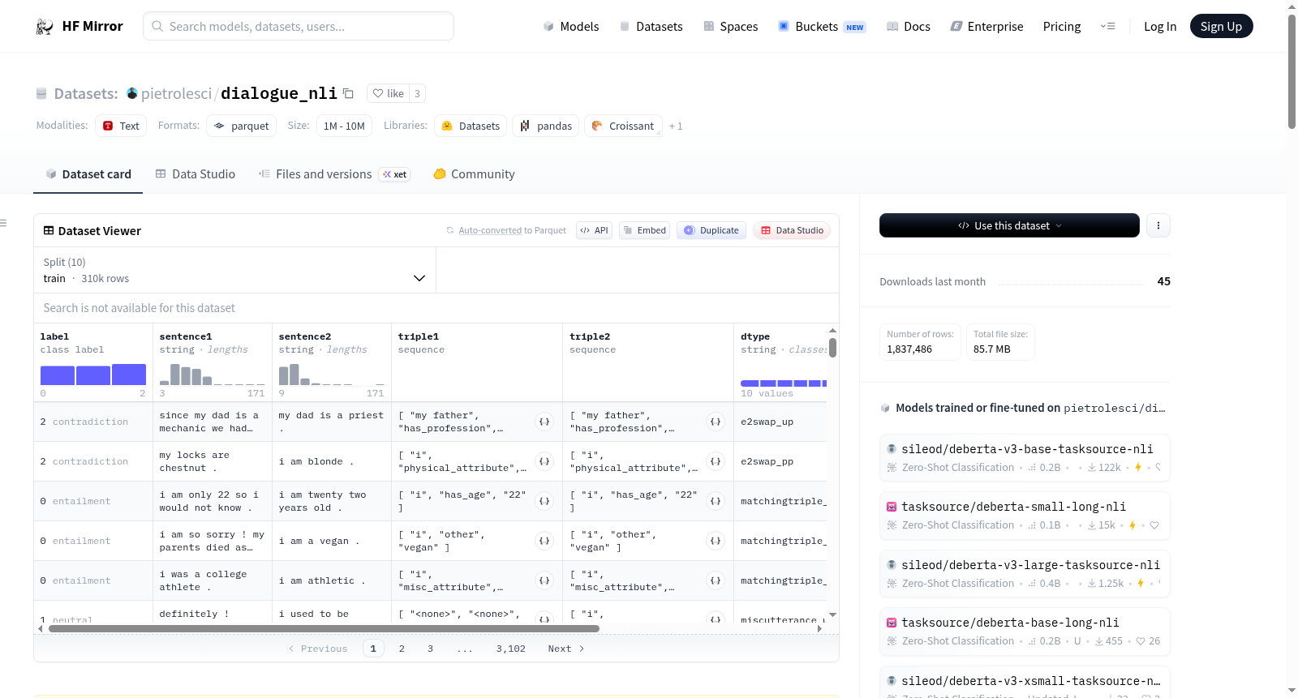Open the three-dot options menu beside Use this dataset
Viewport: 1298px width, 698px height.
1158,225
